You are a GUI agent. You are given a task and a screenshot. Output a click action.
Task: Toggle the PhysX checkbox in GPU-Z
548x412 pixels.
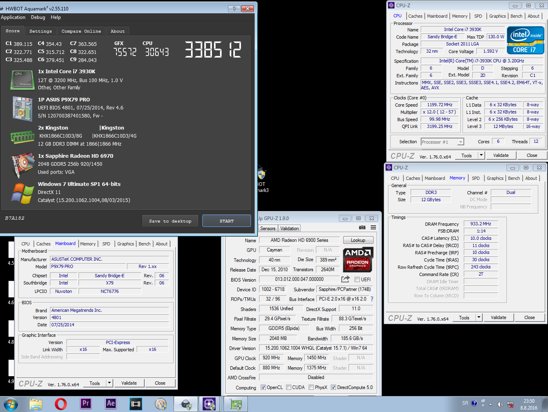311,387
